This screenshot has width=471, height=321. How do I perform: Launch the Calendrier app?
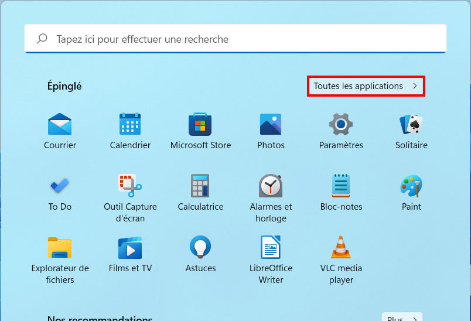coord(130,131)
